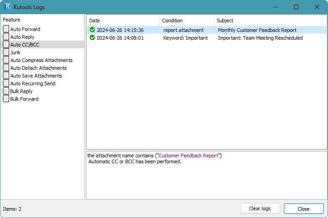Image resolution: width=328 pixels, height=218 pixels.
Task: Click the log icon beside Bulk Reply
Action: pos(6,91)
